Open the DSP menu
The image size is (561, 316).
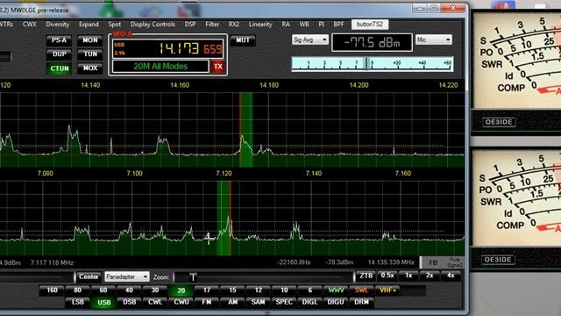(x=190, y=25)
